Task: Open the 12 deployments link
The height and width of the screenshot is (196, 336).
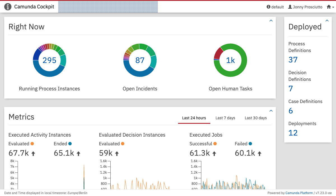Action: pos(293,133)
